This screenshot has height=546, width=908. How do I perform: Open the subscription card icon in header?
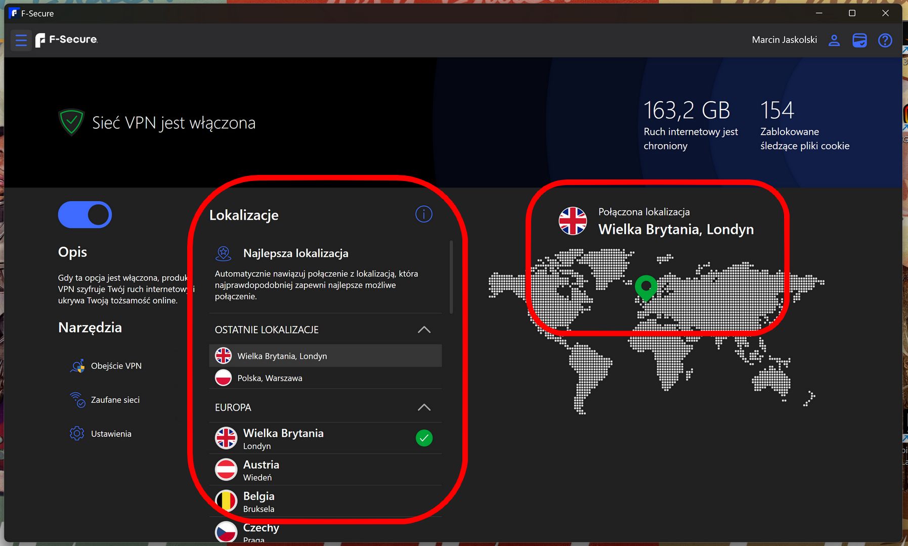[x=859, y=40]
